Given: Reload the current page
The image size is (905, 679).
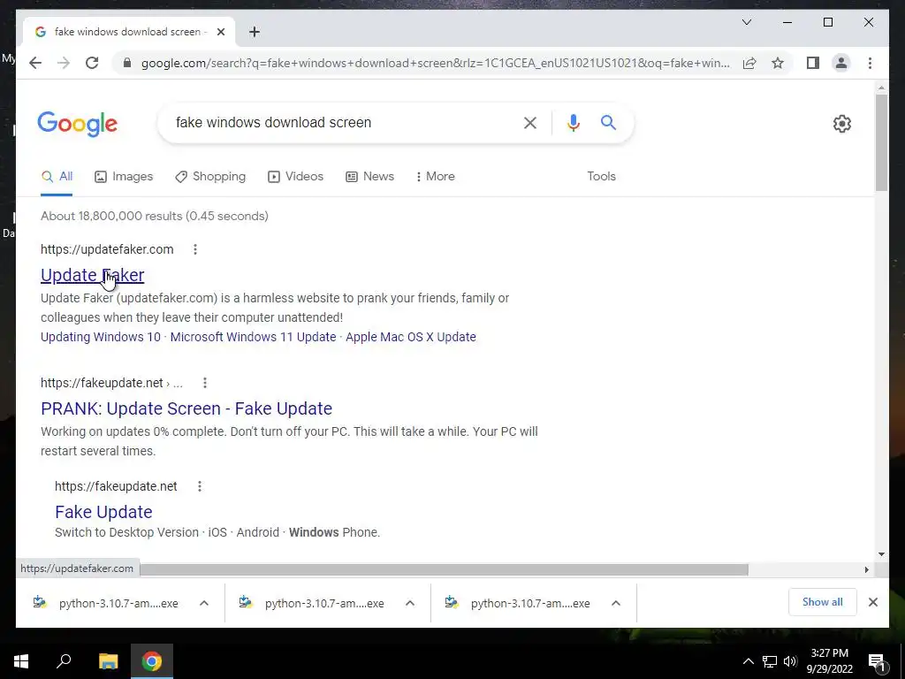Looking at the screenshot, I should point(92,63).
